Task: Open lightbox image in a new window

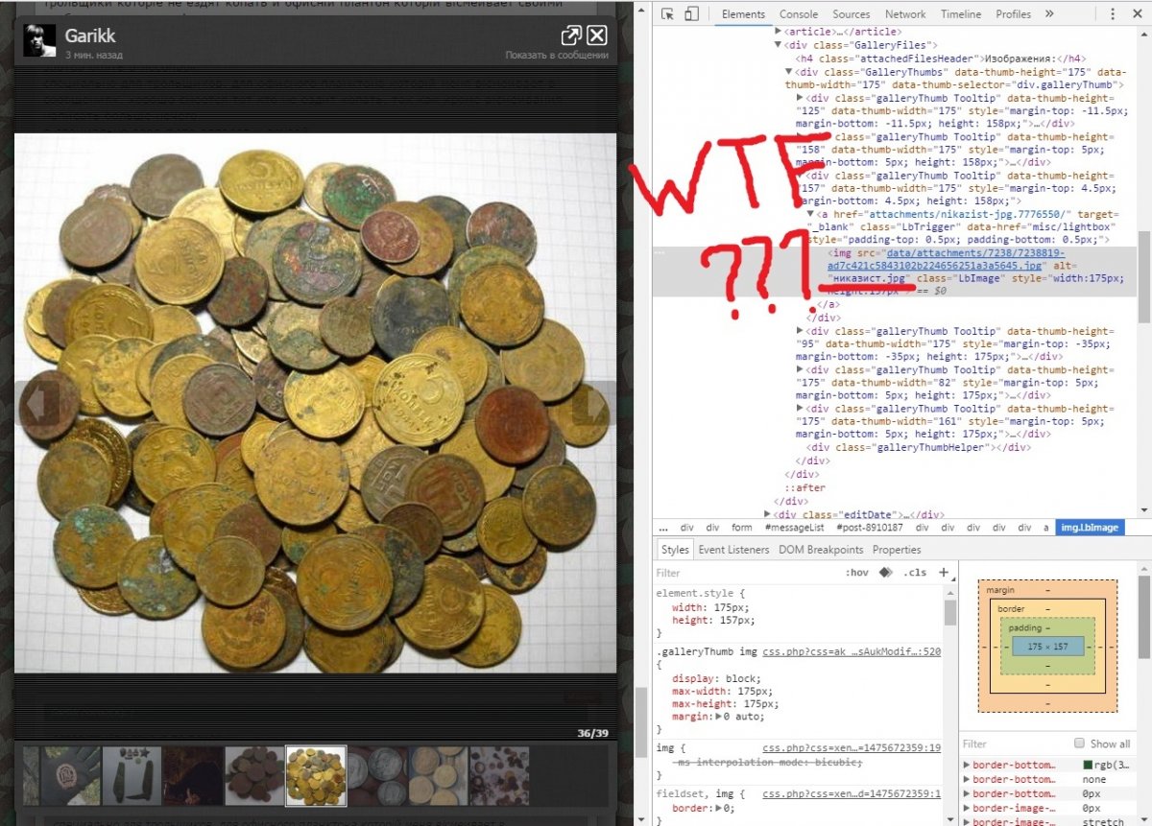Action: (570, 36)
